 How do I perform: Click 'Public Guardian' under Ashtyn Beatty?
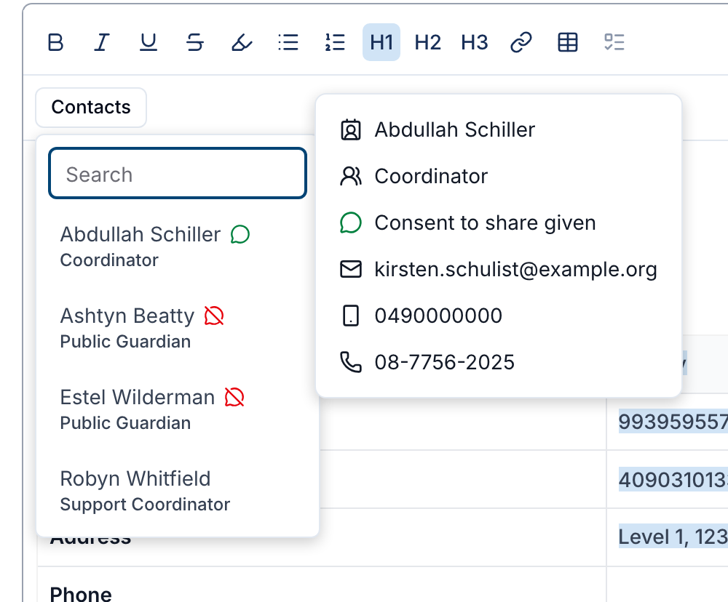tap(125, 342)
